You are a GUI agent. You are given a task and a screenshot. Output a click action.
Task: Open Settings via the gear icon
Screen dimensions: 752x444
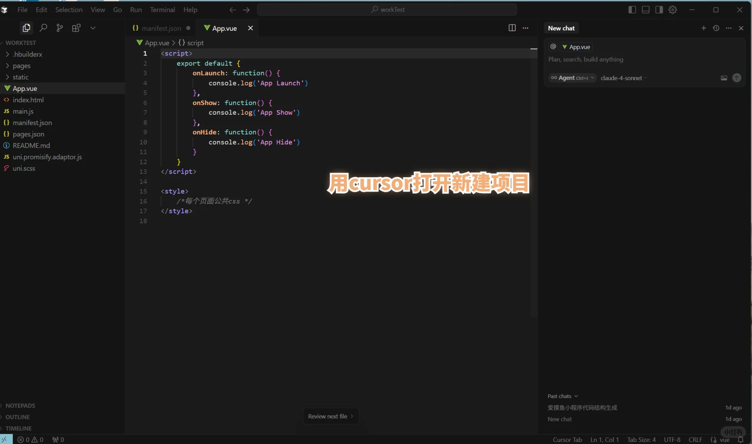[673, 9]
